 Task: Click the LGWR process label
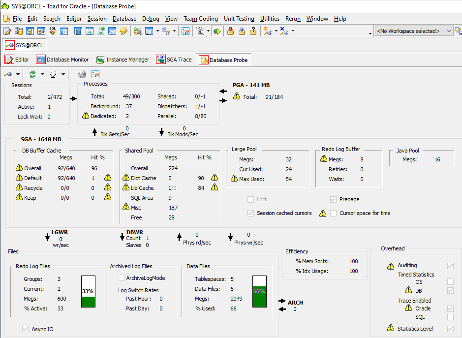(60, 232)
